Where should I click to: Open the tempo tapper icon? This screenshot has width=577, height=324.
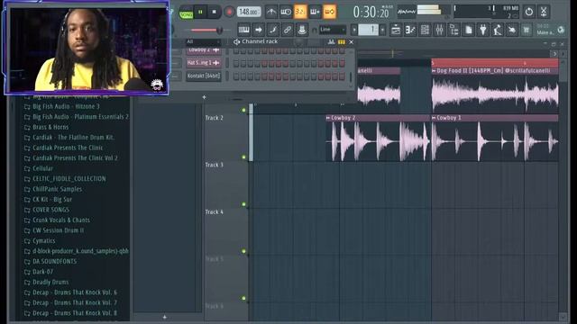(x=498, y=30)
